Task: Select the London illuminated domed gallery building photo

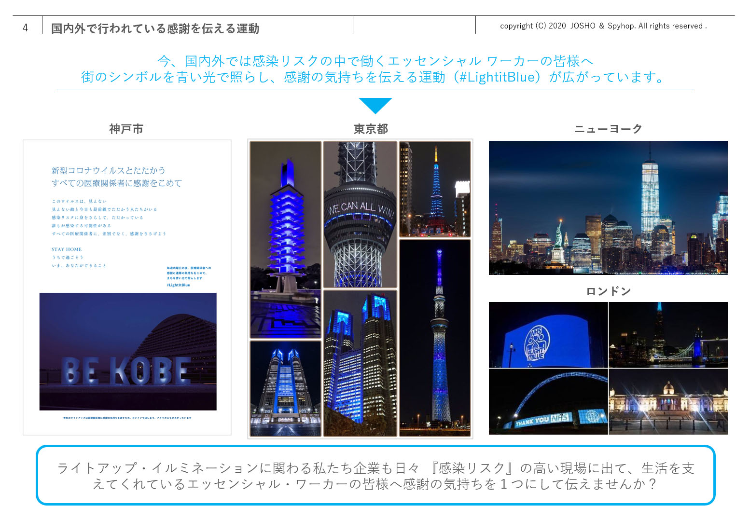Action: [668, 402]
